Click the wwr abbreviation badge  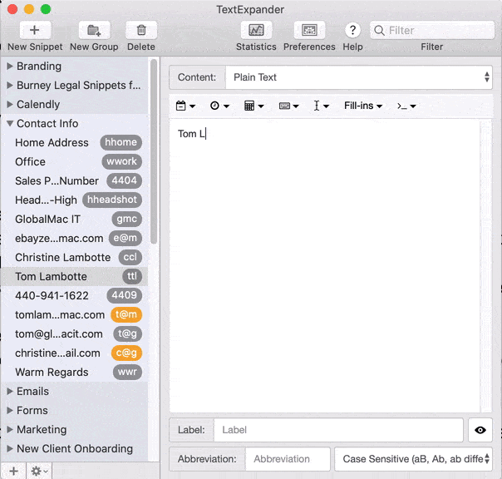click(127, 372)
